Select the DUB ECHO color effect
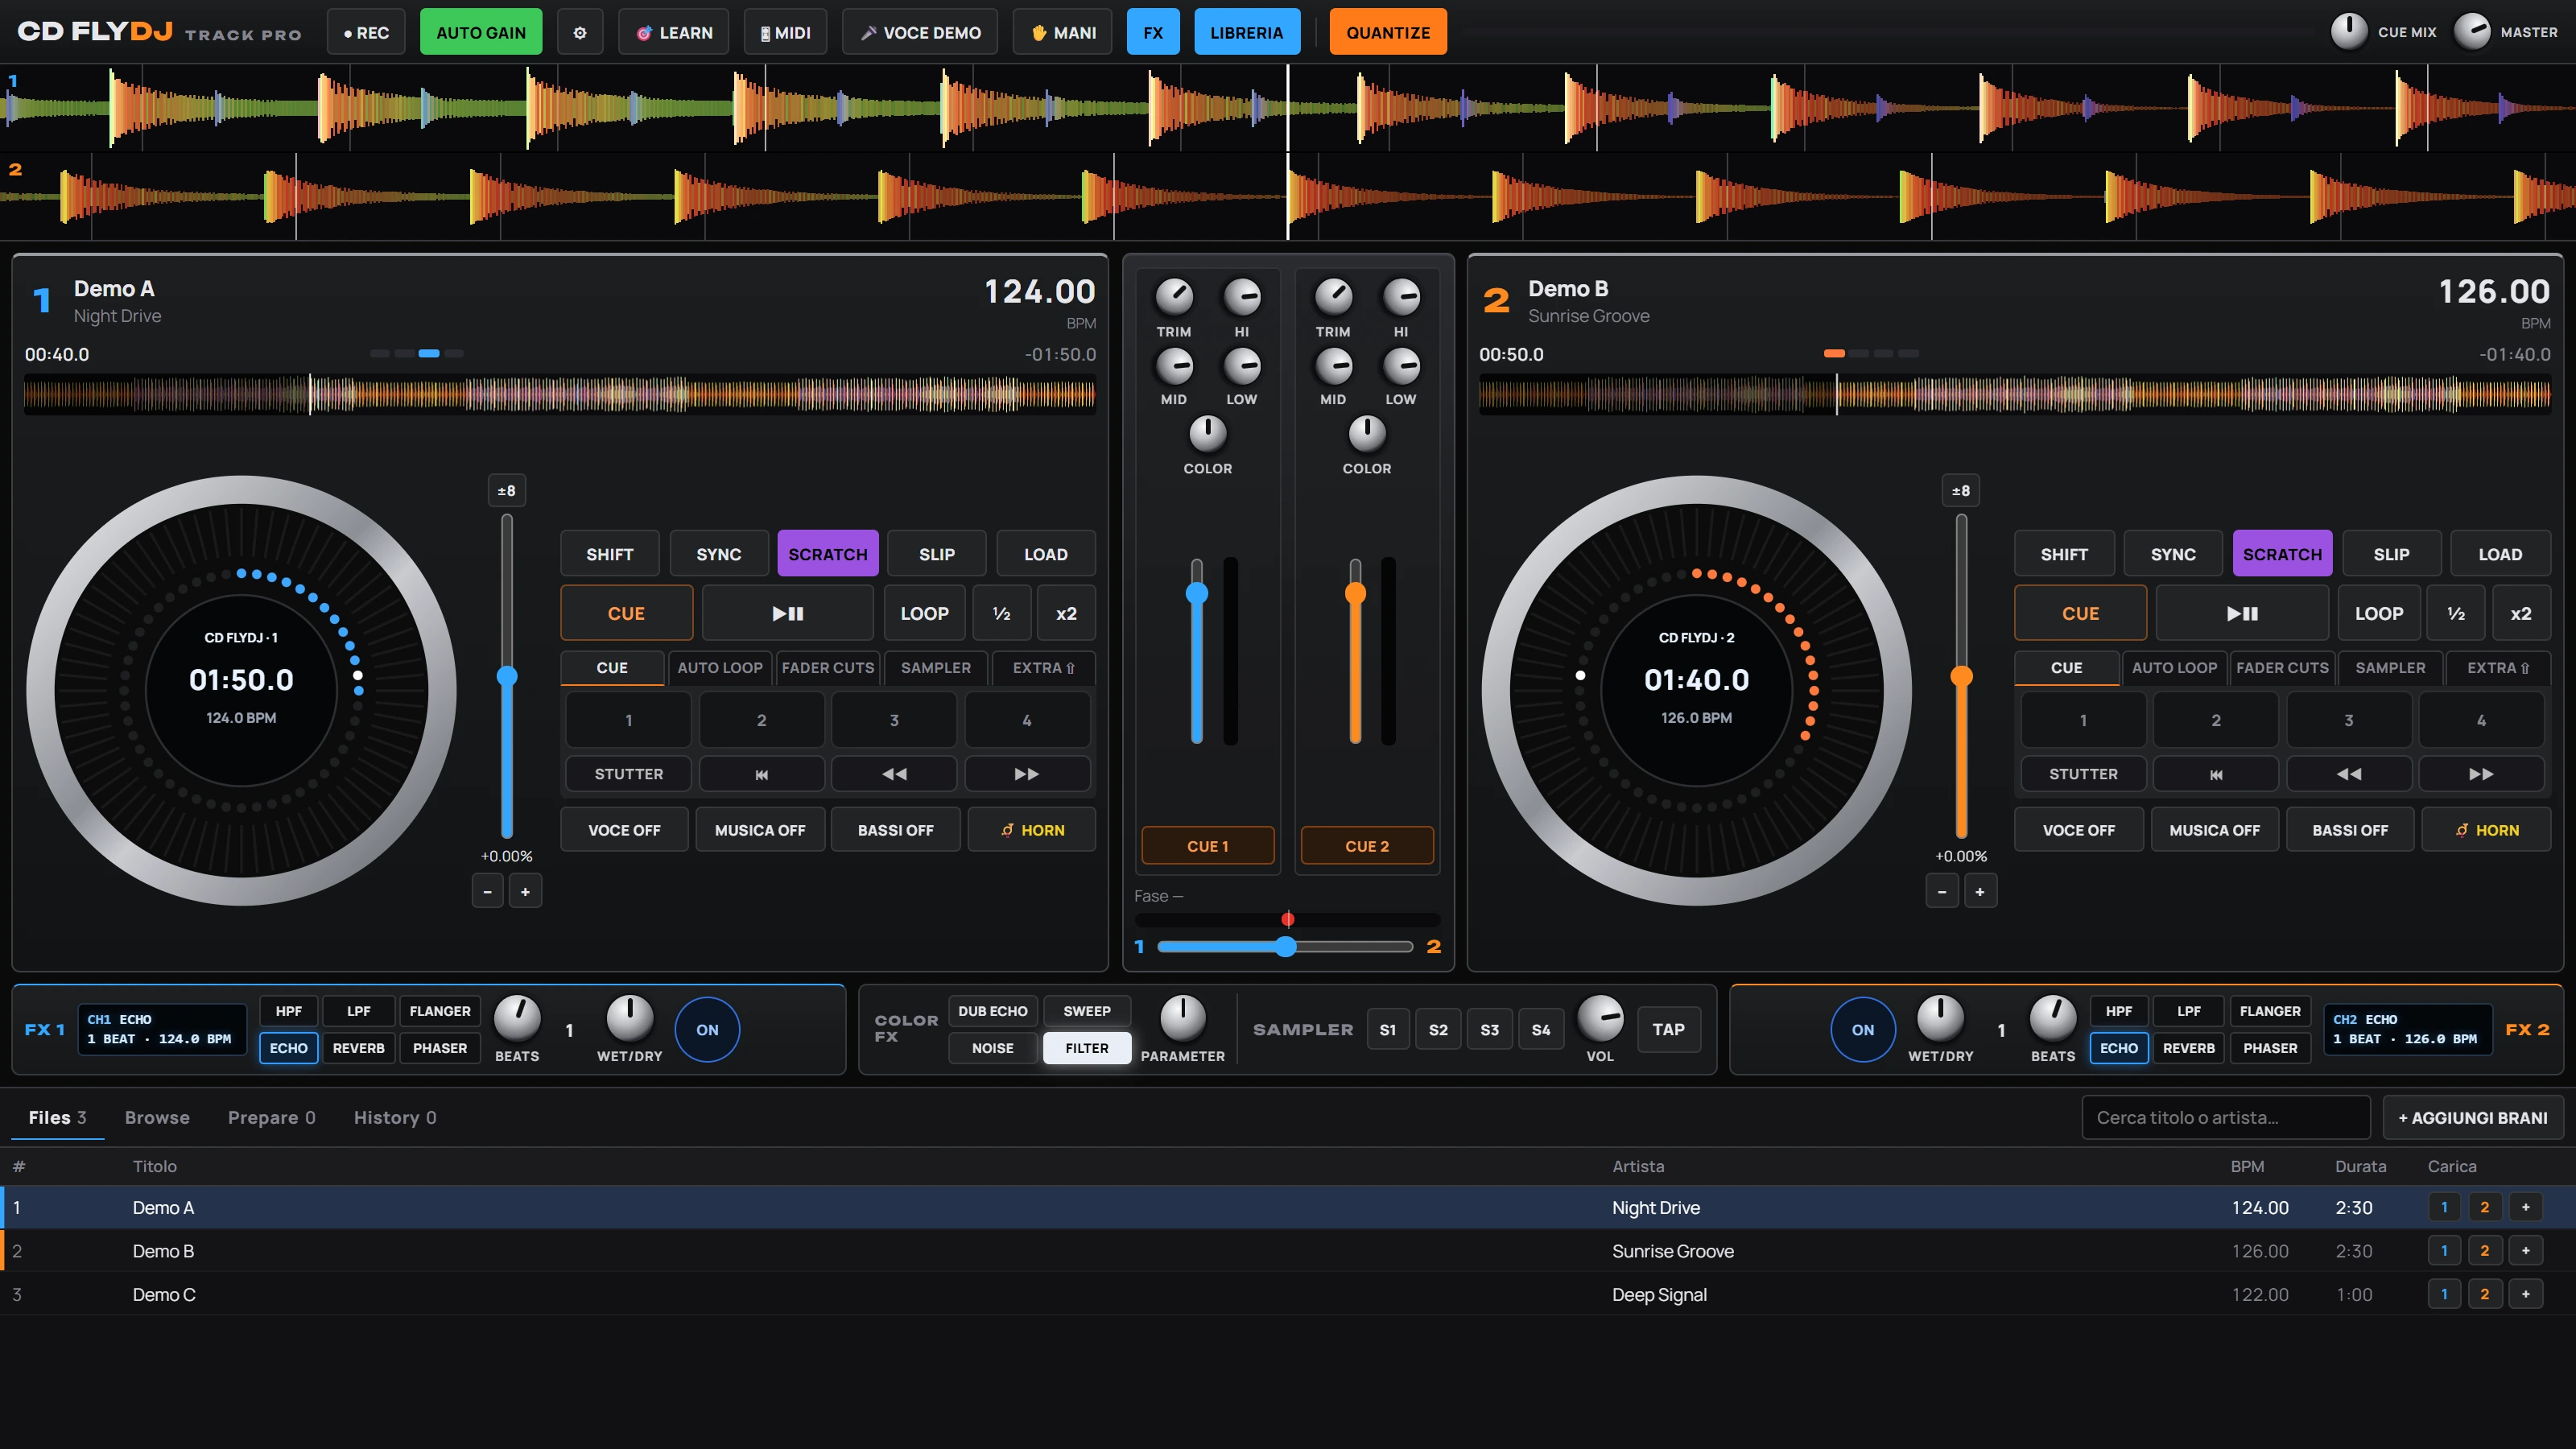This screenshot has height=1449, width=2576. [993, 1011]
